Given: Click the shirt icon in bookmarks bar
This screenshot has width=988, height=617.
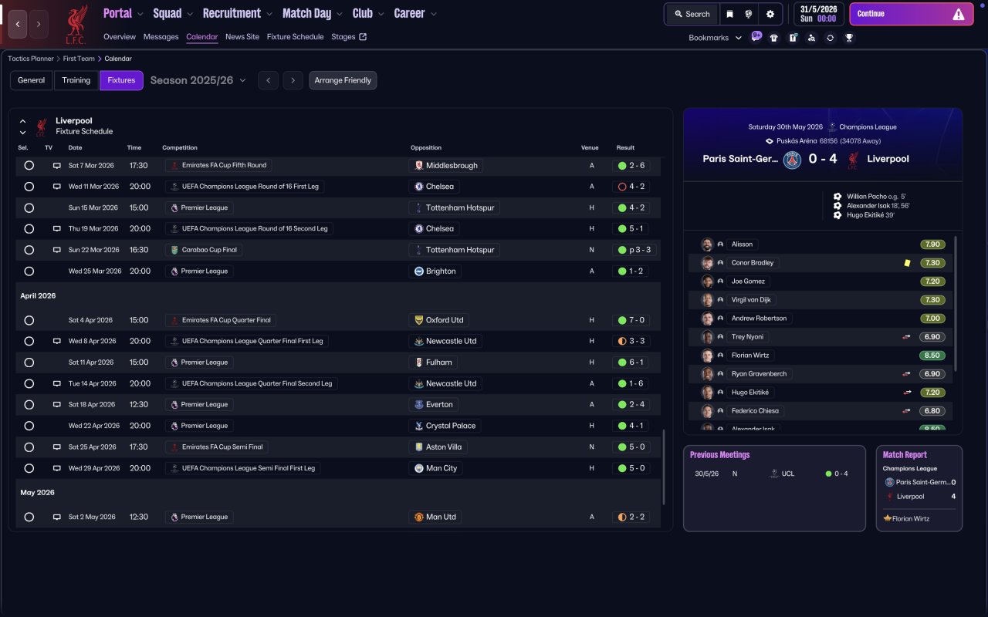Looking at the screenshot, I should point(774,38).
